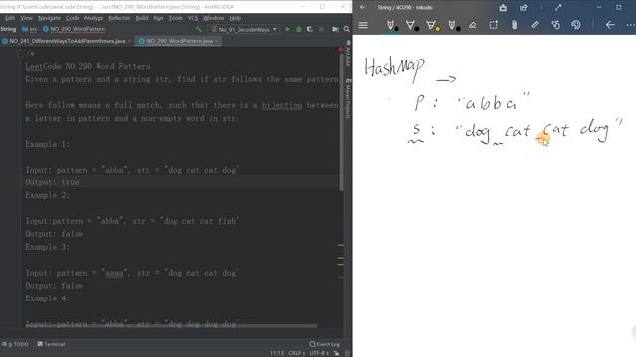Run the program with green play button

(287, 29)
